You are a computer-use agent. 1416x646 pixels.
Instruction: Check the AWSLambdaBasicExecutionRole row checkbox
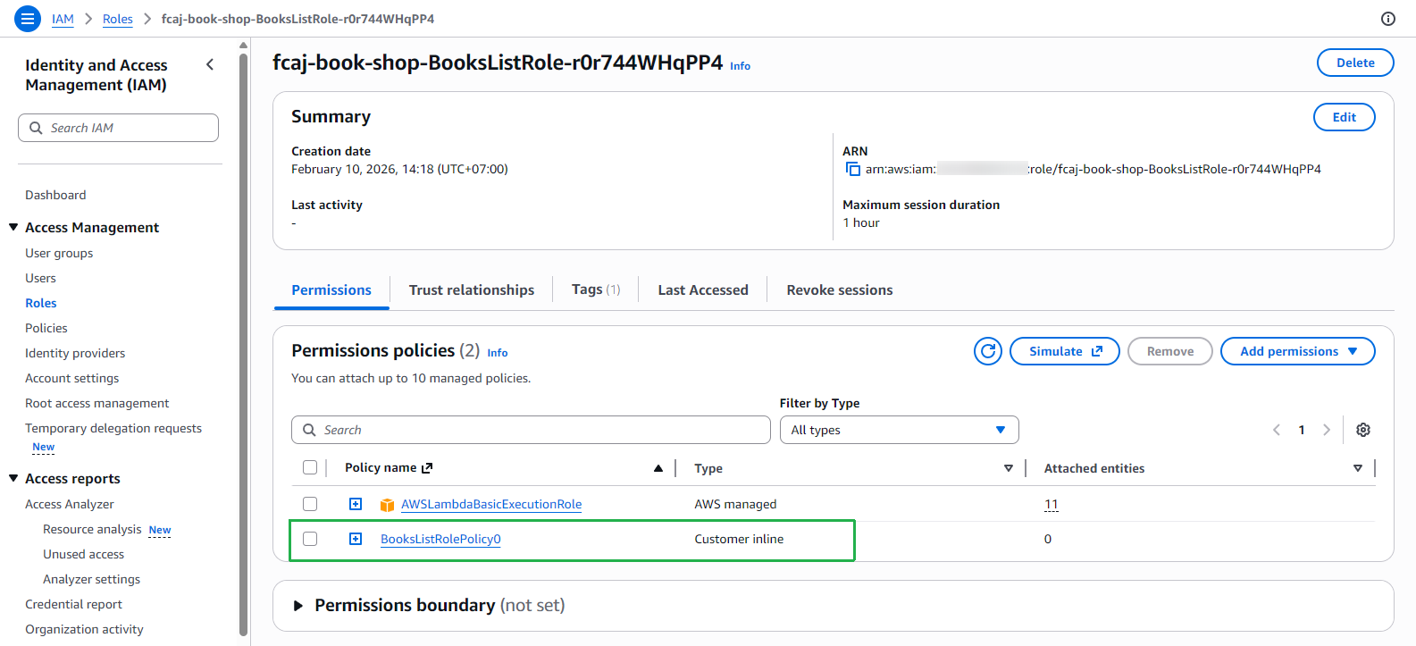point(310,504)
